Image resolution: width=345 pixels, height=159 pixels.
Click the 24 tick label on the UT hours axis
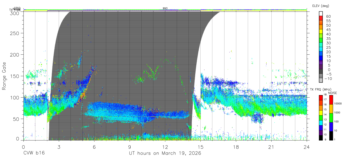coord(307,147)
